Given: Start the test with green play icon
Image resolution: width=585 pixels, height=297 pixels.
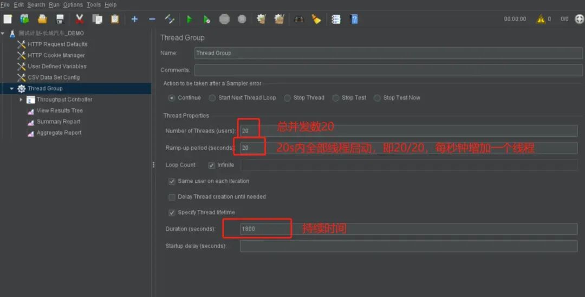Looking at the screenshot, I should pos(189,19).
